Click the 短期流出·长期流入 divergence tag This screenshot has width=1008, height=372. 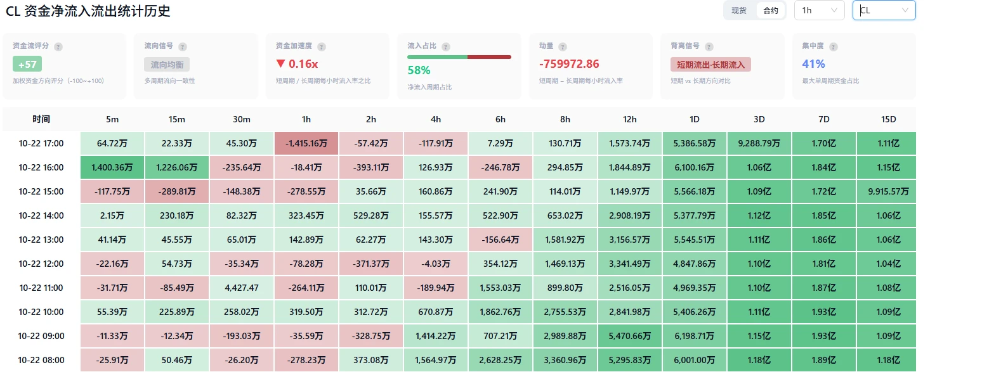(x=710, y=65)
